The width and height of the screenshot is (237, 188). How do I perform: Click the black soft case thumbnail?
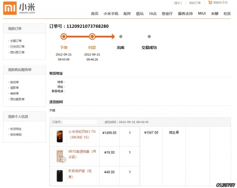[x=60, y=176]
